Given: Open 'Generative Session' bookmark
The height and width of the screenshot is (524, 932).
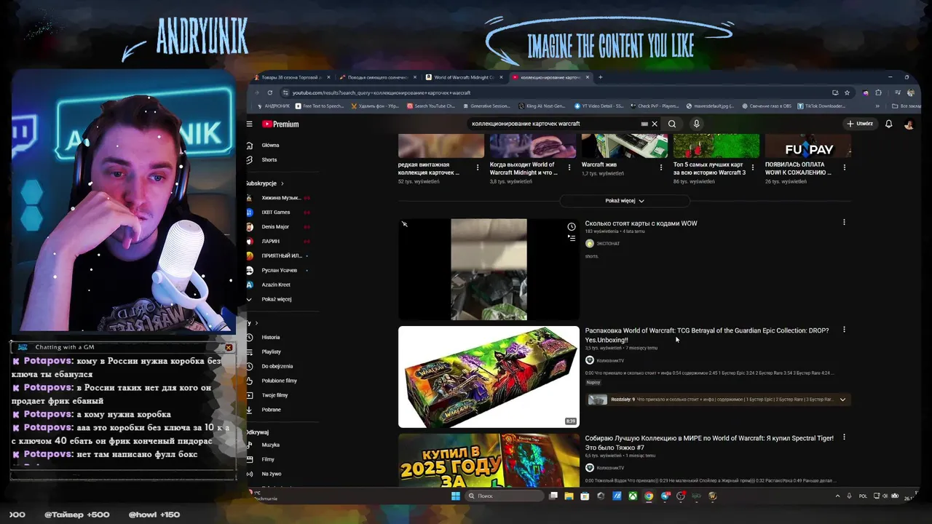Looking at the screenshot, I should click(x=486, y=106).
